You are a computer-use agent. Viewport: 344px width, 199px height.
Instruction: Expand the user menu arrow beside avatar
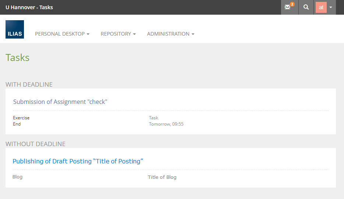(331, 7)
